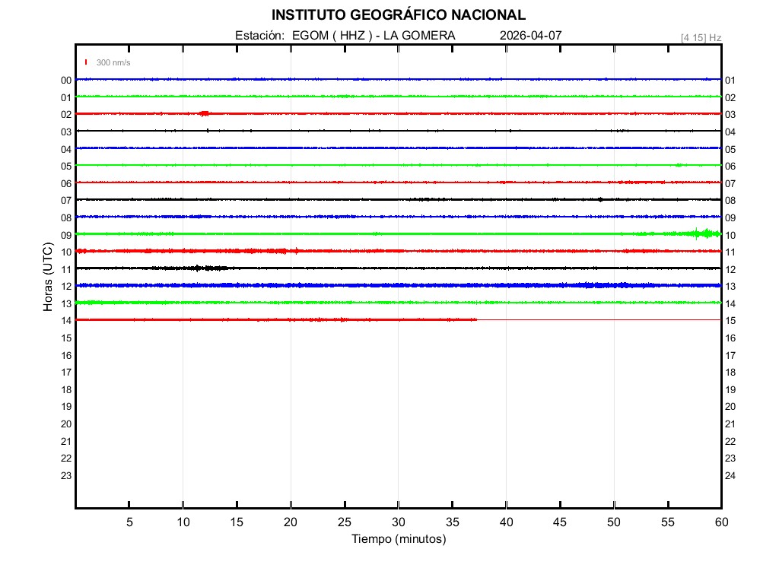Screen dimensions: 779x584
Task: Click the 45 tick on the time axis
Action: click(x=560, y=522)
